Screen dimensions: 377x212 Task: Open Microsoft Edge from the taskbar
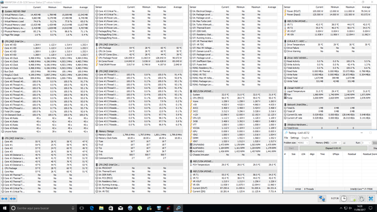coord(92,208)
